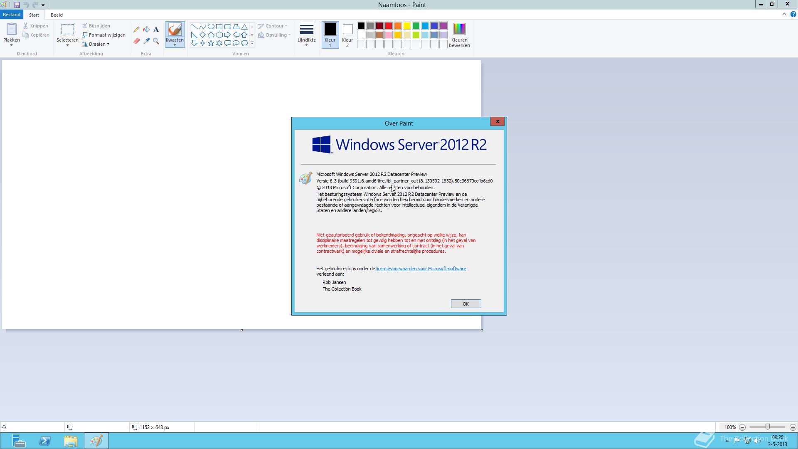Click the zoom slider handle

coord(768,427)
